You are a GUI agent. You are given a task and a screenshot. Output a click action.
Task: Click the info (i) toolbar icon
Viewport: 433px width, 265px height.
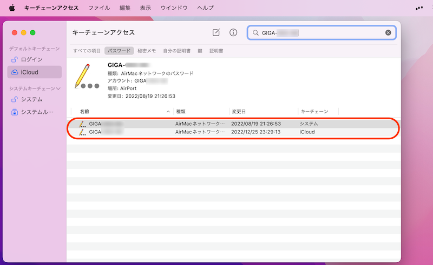pyautogui.click(x=233, y=32)
